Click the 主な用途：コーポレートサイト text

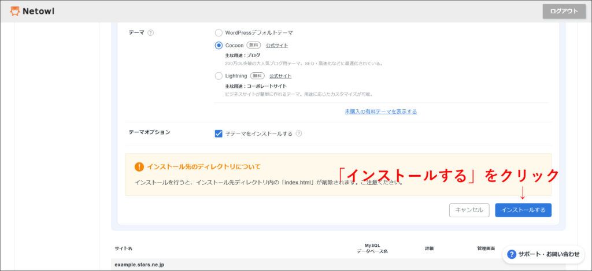[x=256, y=86]
